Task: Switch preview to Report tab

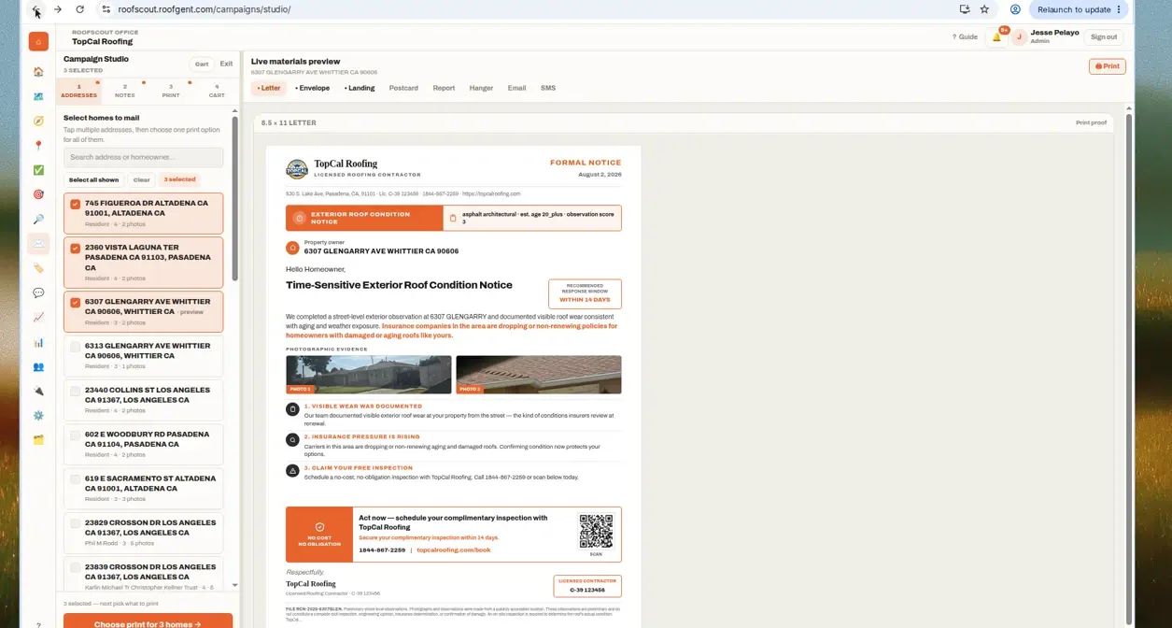Action: point(444,88)
